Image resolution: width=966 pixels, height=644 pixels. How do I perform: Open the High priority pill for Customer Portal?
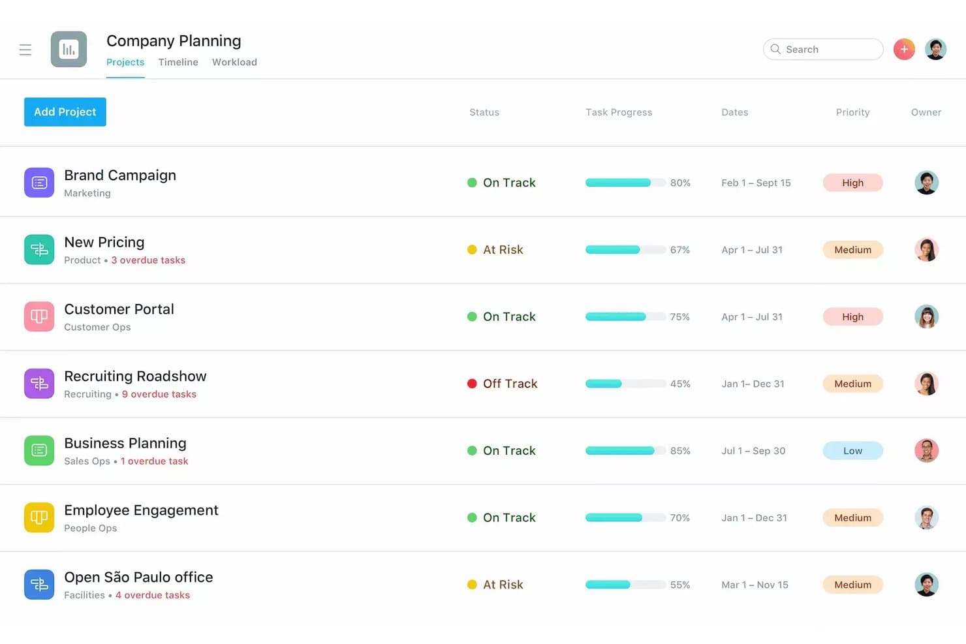coord(852,316)
